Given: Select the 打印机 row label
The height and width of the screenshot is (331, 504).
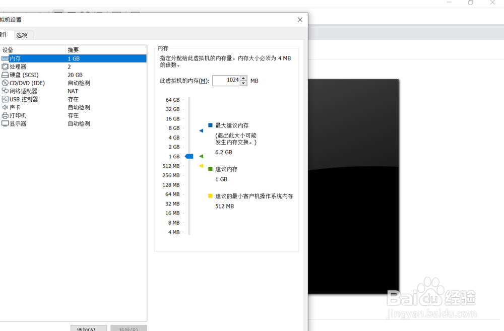Looking at the screenshot, I should coord(18,115).
